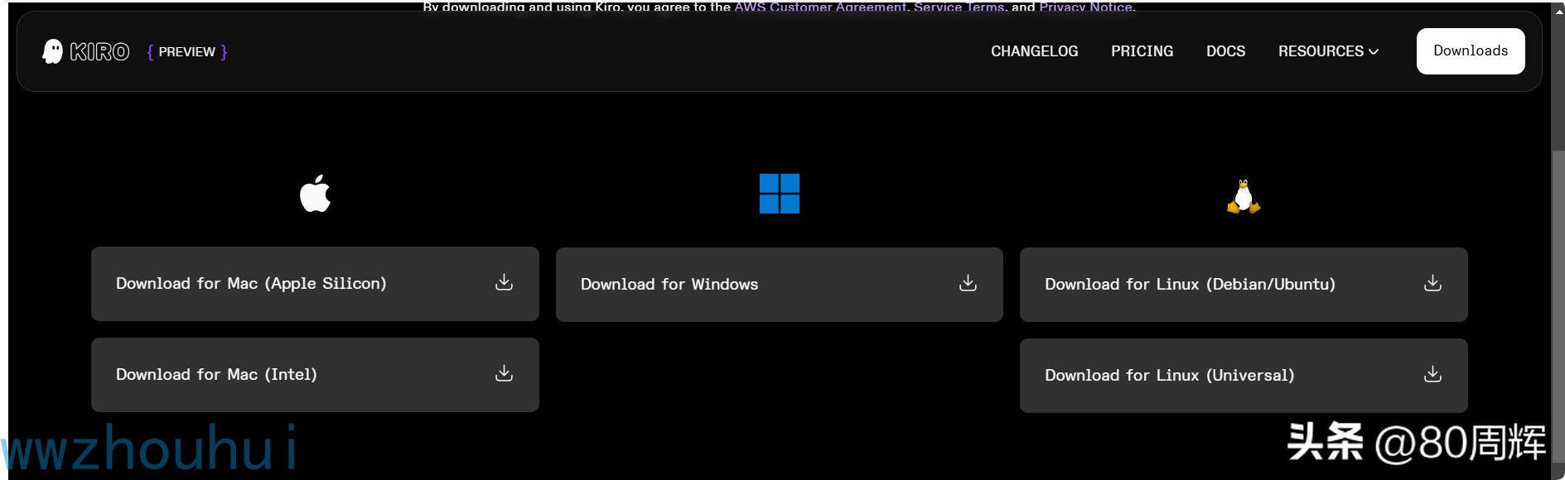This screenshot has height=480, width=1565.
Task: Go to the PRICING page
Action: [1142, 51]
